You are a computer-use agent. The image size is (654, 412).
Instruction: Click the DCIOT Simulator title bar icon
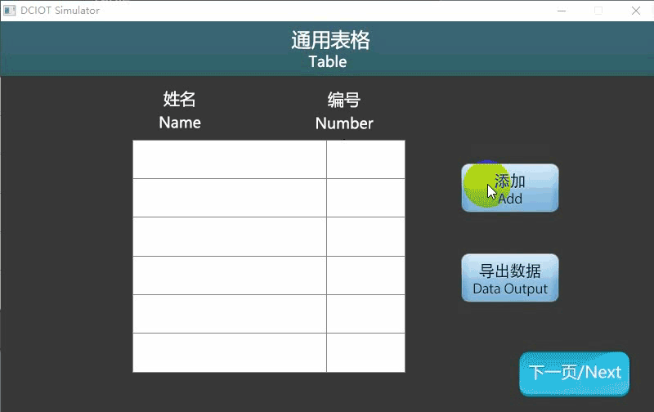pyautogui.click(x=9, y=11)
